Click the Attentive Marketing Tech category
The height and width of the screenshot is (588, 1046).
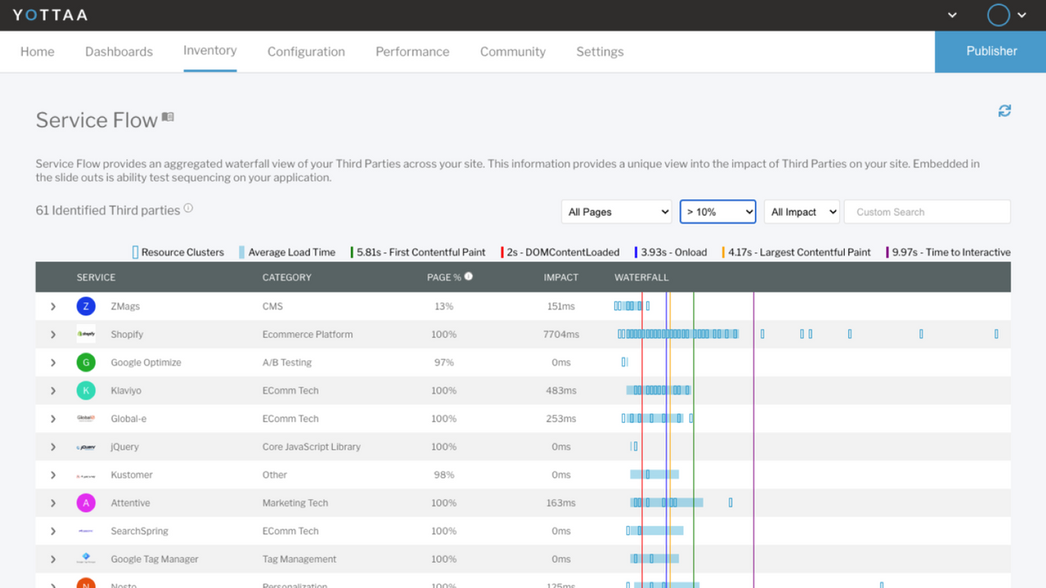tap(295, 503)
